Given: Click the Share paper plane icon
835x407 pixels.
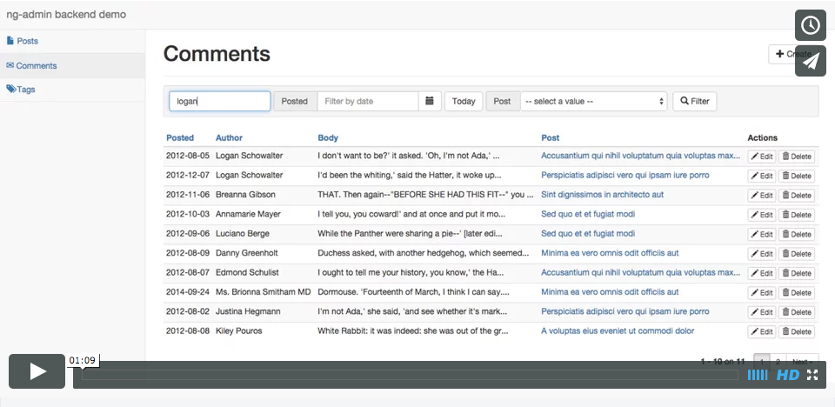Looking at the screenshot, I should [x=811, y=61].
